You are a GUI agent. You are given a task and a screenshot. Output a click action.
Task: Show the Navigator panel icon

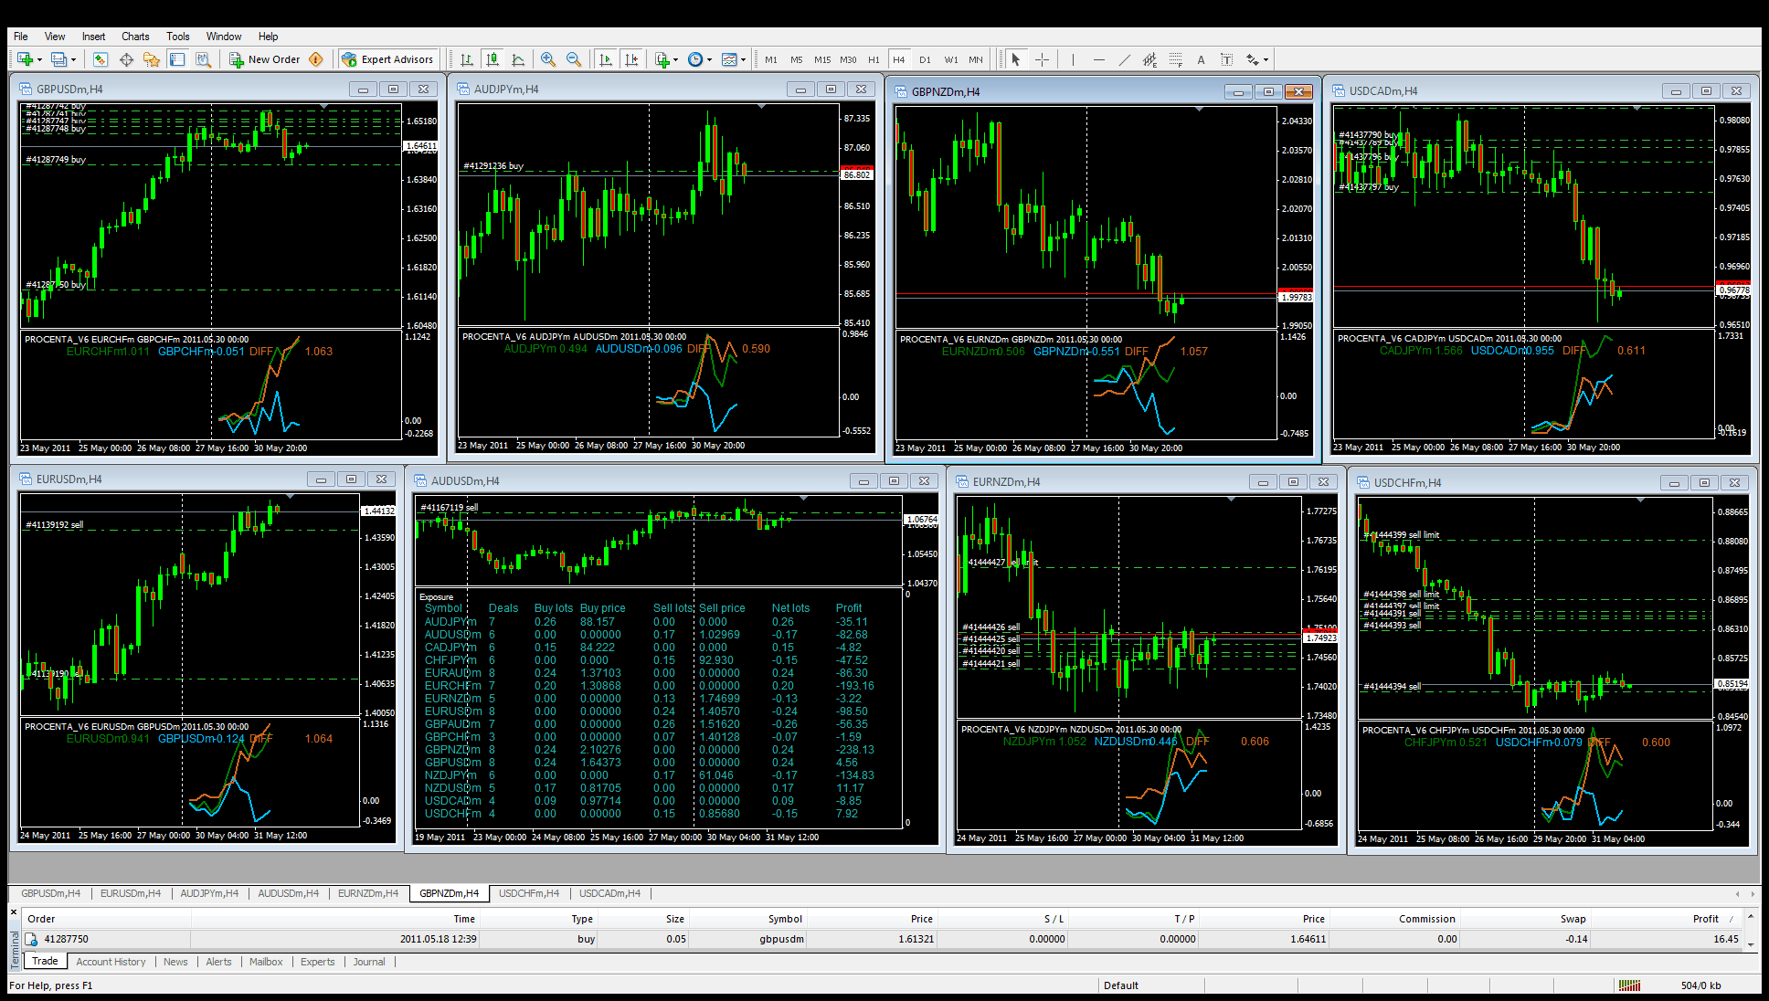pyautogui.click(x=152, y=59)
